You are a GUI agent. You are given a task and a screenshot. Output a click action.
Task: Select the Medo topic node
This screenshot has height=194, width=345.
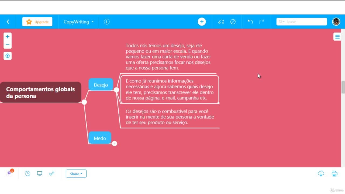coord(100,138)
